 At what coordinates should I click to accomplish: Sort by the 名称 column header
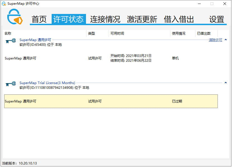point(45,33)
